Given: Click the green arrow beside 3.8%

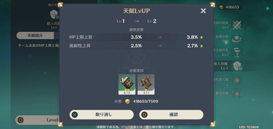Looking at the screenshot, I should click(x=202, y=37).
